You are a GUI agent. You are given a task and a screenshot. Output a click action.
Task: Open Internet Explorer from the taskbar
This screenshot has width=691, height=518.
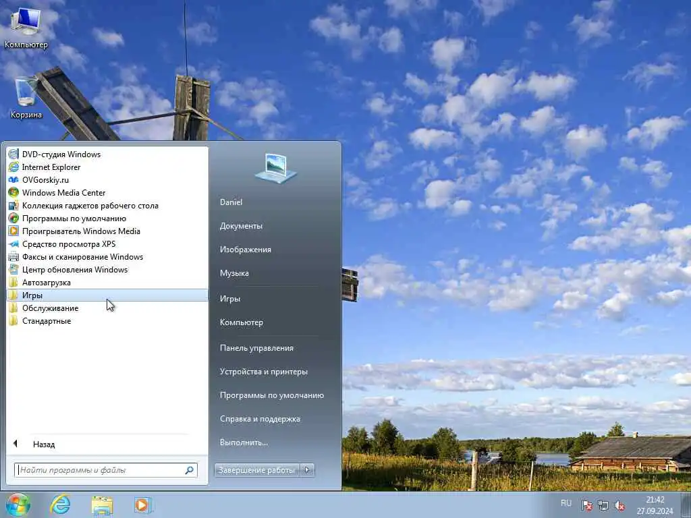click(x=60, y=505)
